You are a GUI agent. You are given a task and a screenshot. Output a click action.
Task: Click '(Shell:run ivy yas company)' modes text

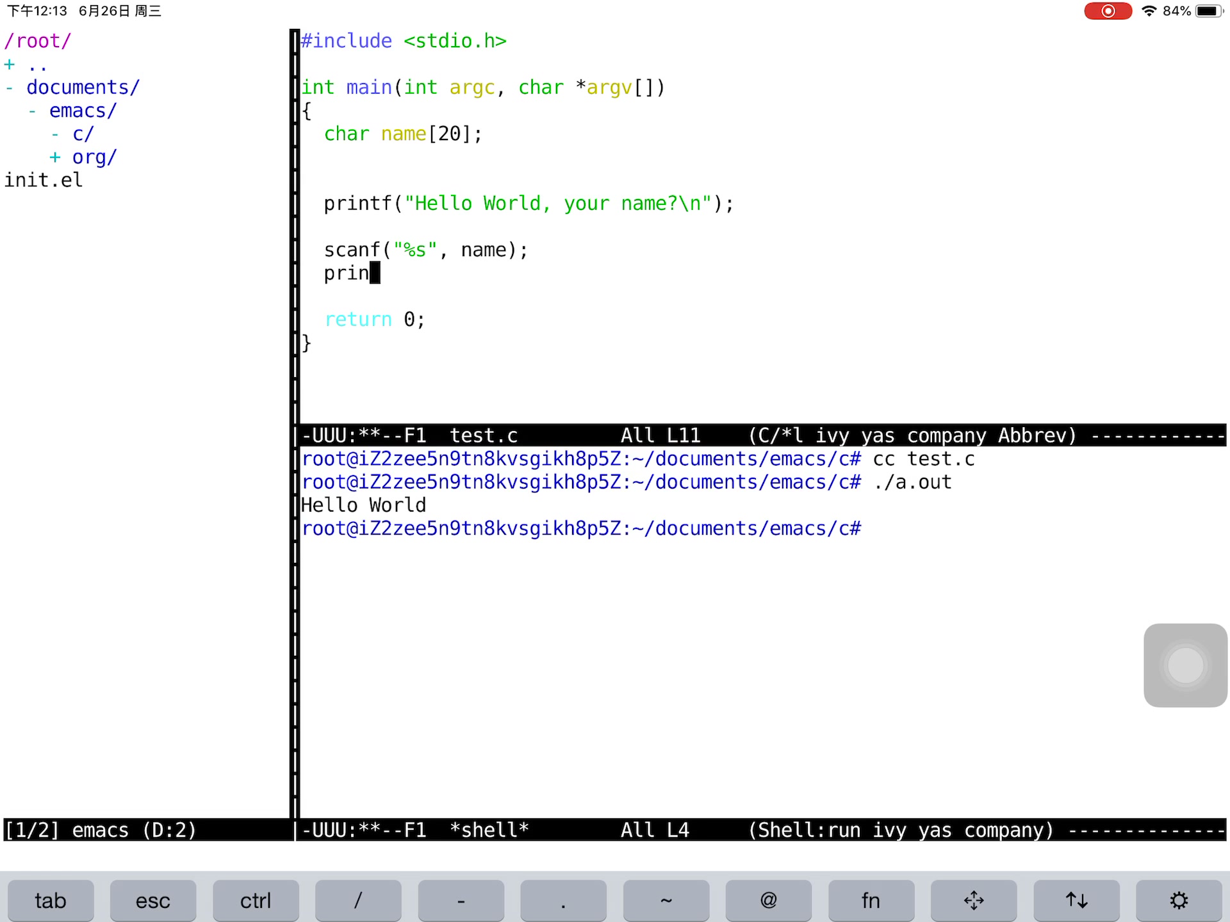tap(901, 830)
